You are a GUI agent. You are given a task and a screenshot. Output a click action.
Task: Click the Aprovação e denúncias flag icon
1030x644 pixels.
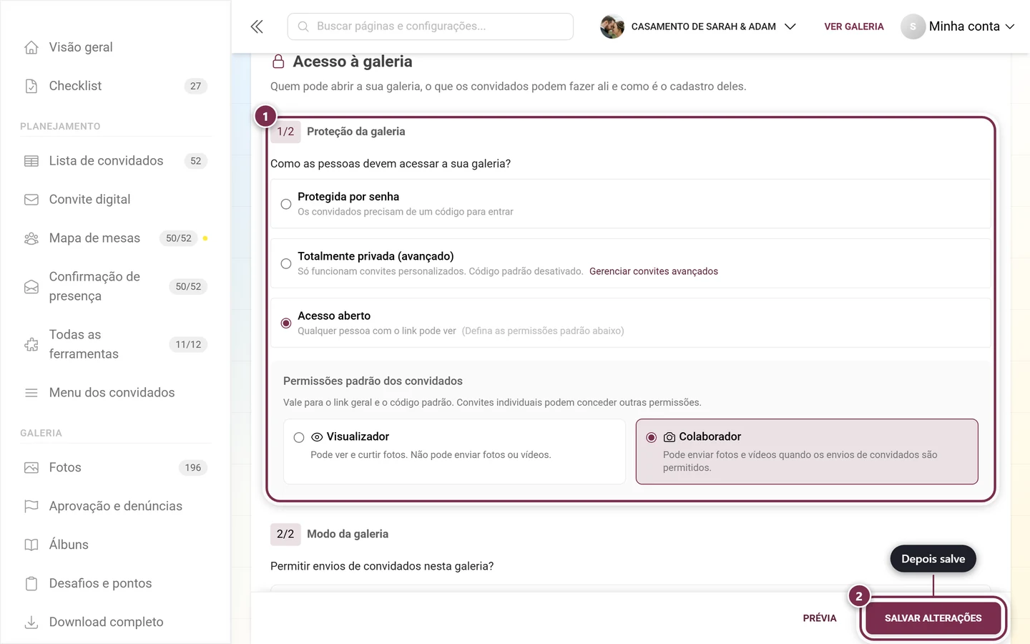[x=31, y=506]
